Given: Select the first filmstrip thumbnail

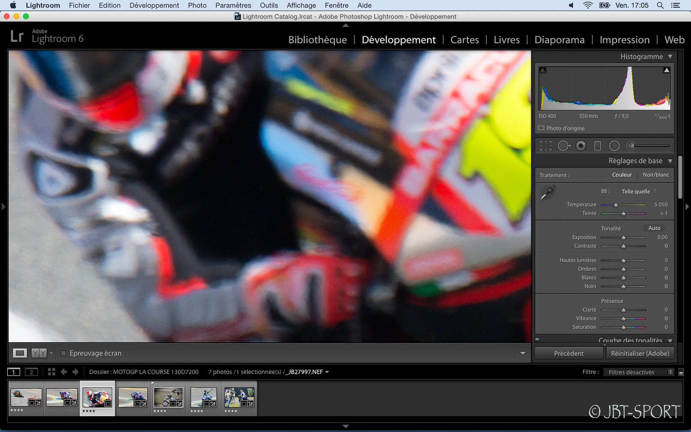Looking at the screenshot, I should [x=26, y=398].
